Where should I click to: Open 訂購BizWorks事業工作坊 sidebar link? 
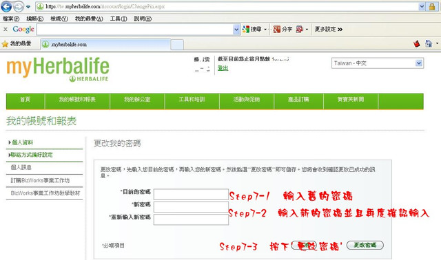click(x=40, y=180)
